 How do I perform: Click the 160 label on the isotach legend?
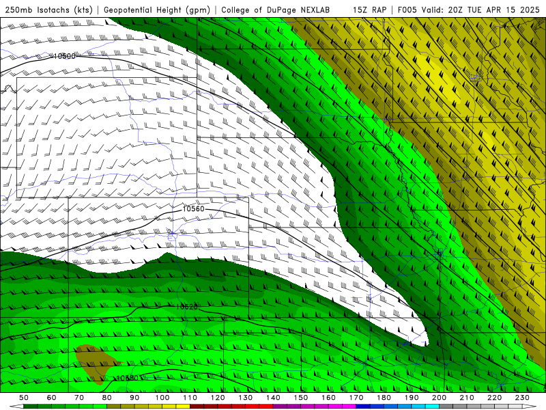328,398
